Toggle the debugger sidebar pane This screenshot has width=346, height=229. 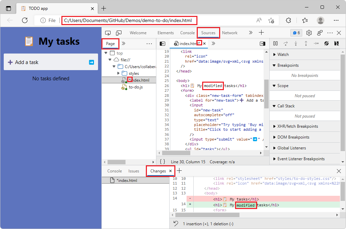pos(262,44)
